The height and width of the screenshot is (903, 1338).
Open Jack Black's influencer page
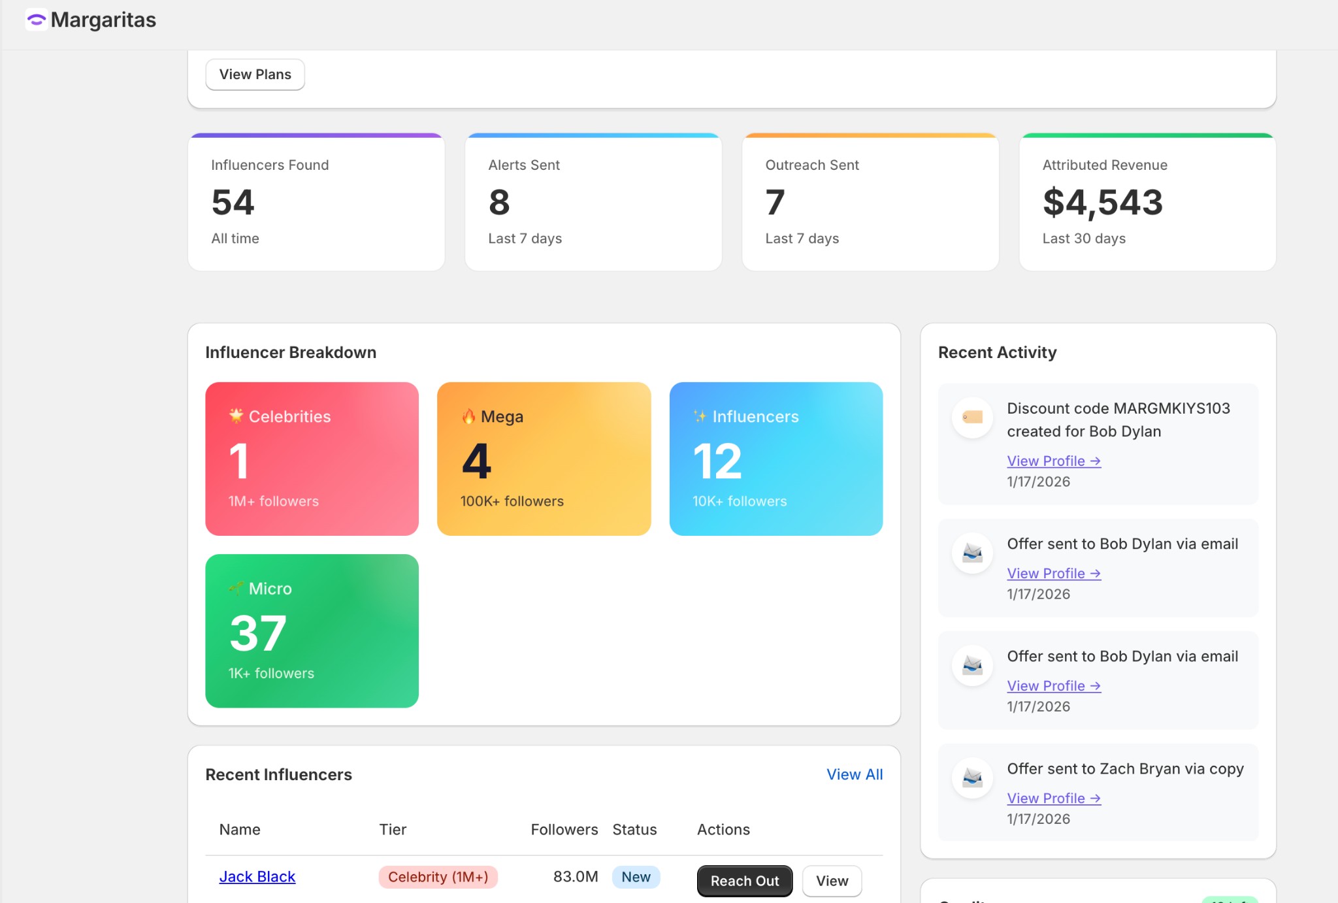257,876
